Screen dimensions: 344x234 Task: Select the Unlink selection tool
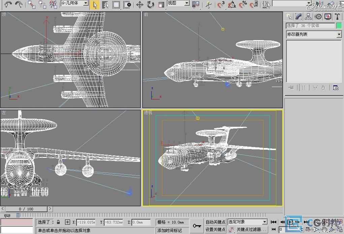click(x=42, y=5)
